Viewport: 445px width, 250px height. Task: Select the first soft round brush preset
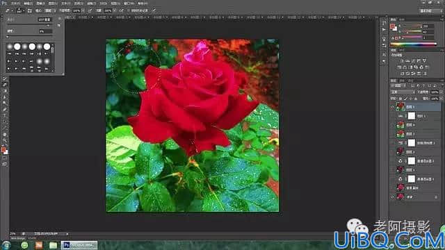[10, 47]
